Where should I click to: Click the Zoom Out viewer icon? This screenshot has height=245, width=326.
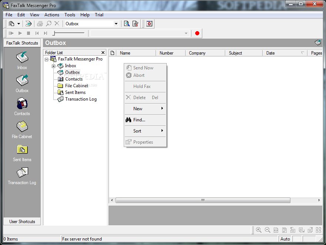[x=267, y=230]
